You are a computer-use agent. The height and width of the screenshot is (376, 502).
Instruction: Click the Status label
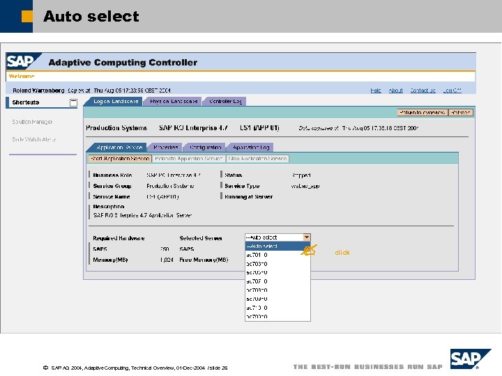pyautogui.click(x=233, y=175)
